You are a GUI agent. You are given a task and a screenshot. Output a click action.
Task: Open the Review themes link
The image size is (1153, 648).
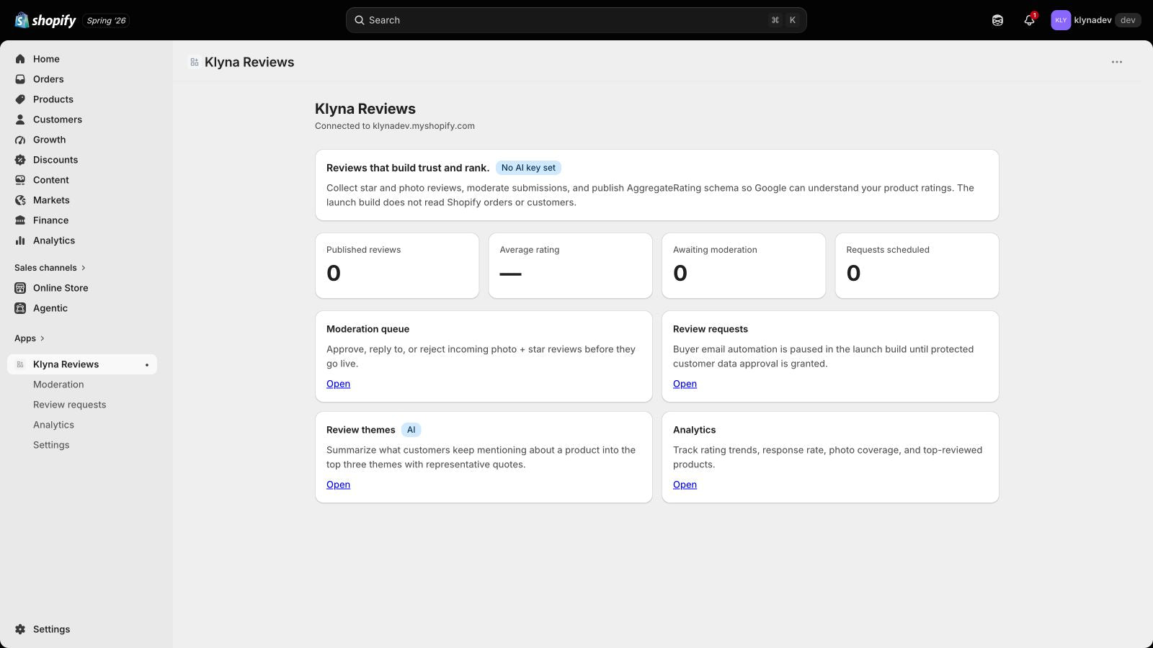click(x=338, y=485)
